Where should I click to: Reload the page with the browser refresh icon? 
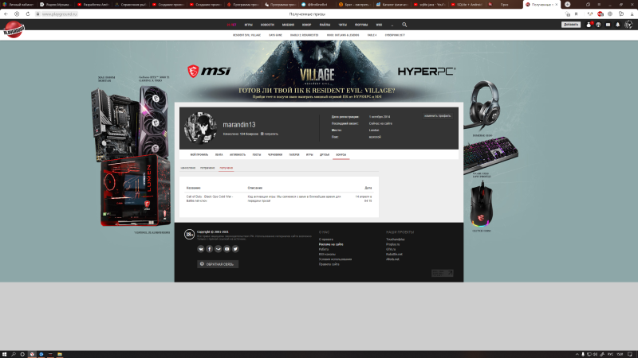(x=28, y=14)
